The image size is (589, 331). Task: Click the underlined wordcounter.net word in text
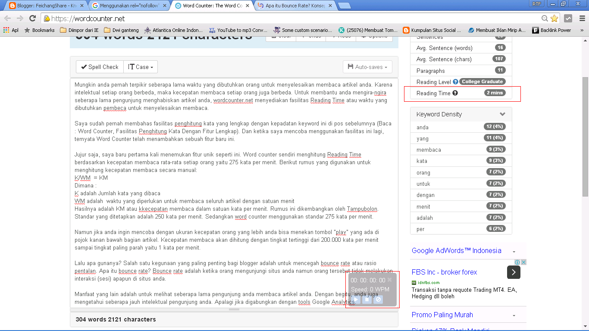click(233, 100)
